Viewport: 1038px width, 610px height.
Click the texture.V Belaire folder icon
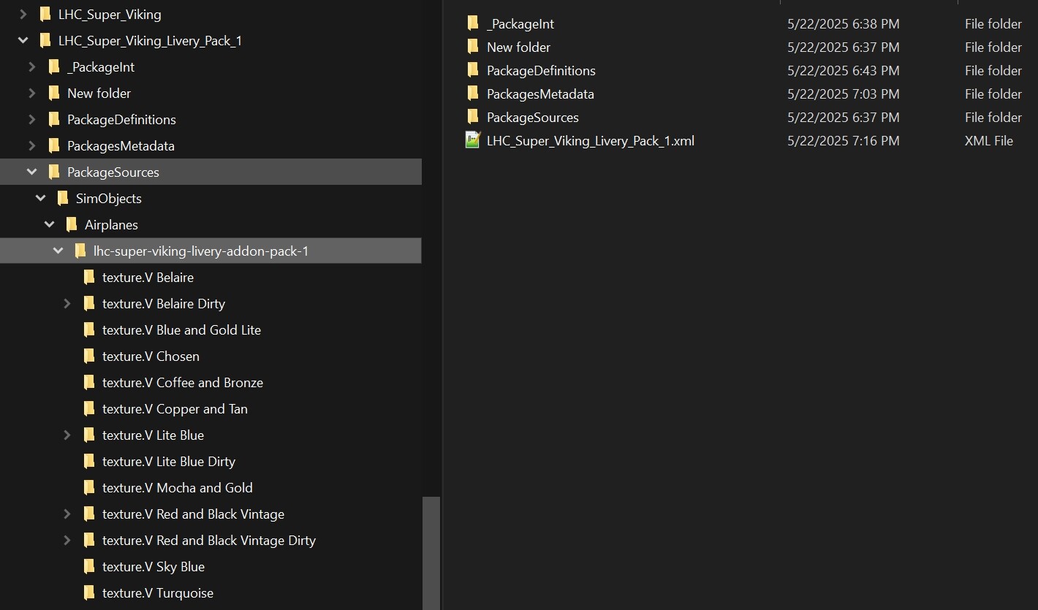click(x=89, y=277)
